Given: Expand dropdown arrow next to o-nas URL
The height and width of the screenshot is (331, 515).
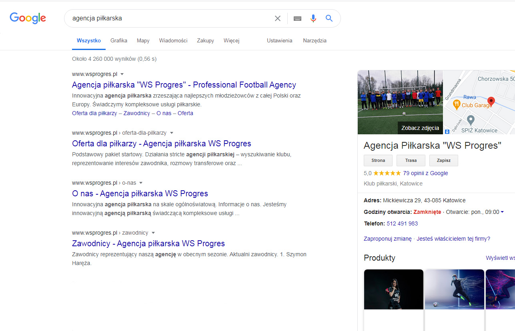Looking at the screenshot, I should tap(141, 183).
